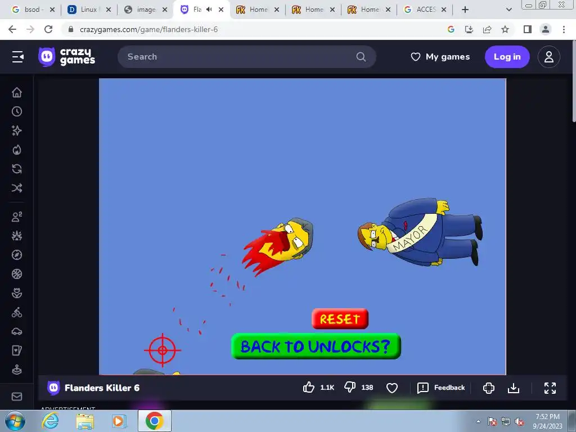Viewport: 576px width, 432px height.
Task: Open the Windows Start menu
Action: 15,421
